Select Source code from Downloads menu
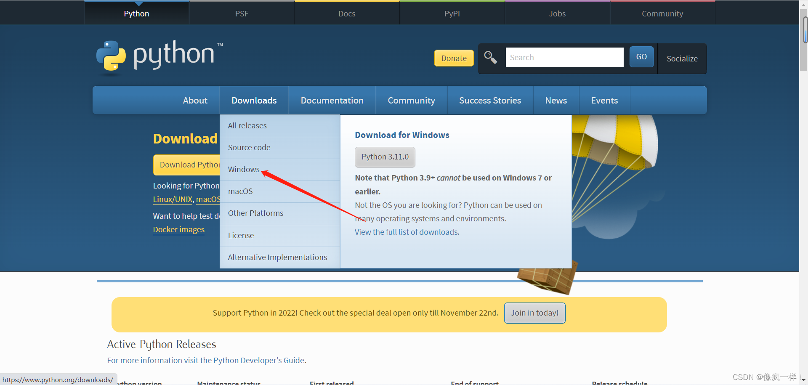 [x=280, y=148]
